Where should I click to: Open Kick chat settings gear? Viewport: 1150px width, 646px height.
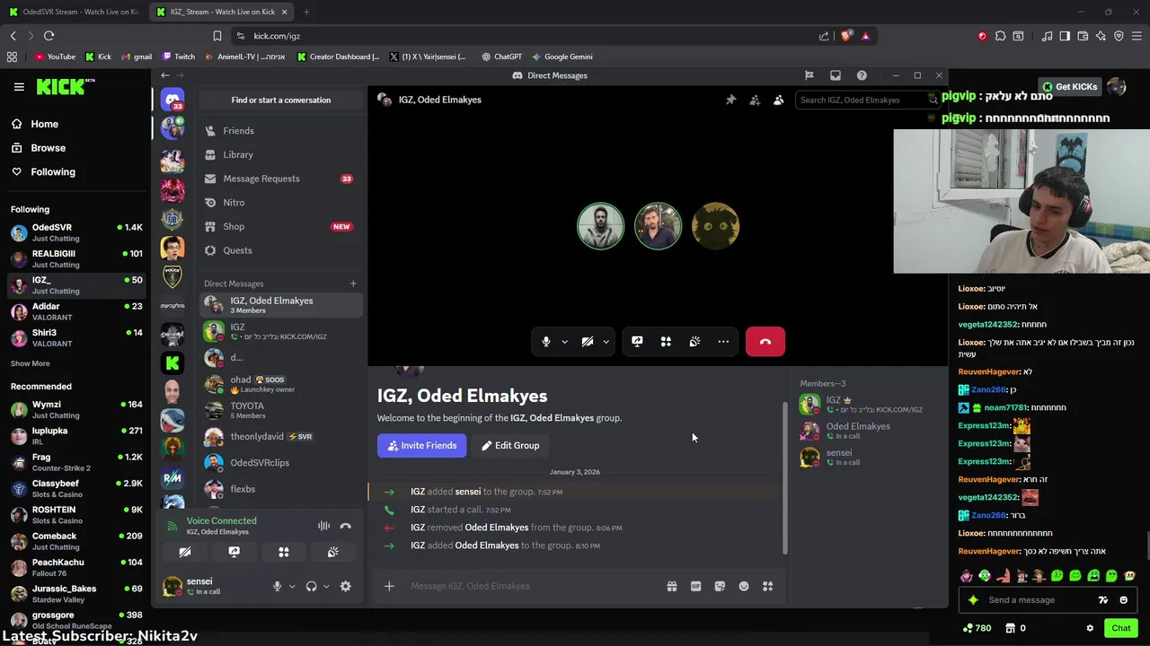pyautogui.click(x=1090, y=628)
